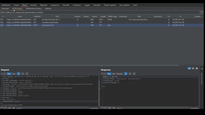Viewport: 205px width, 115px height.
Task: Sort history by the # column
Action: click(3, 16)
